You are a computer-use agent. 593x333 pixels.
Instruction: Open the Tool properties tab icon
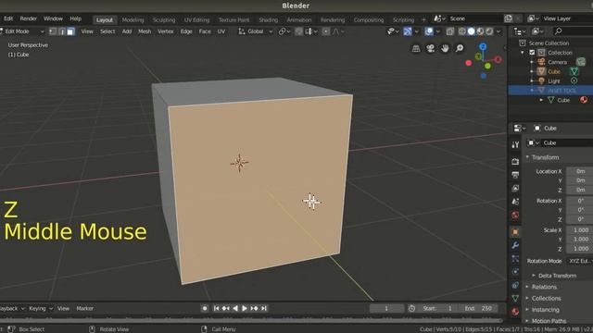515,145
